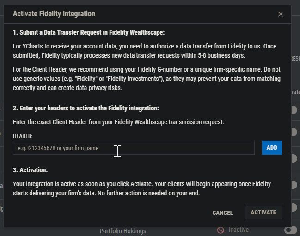Flip the hidden toggle right of ACTIVATE button
Viewport: 300px width, 236px height.
point(294,207)
